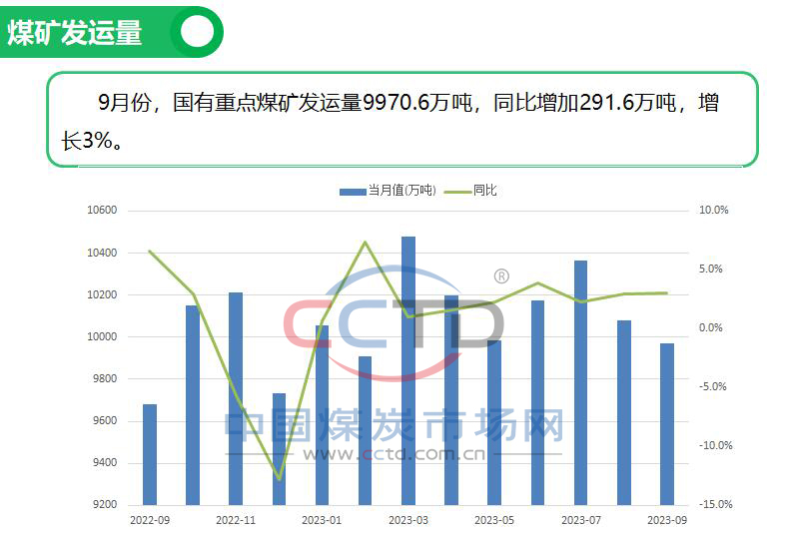Screen dimensions: 787x538
Task: Click the CCTD logo watermark
Action: click(x=394, y=324)
